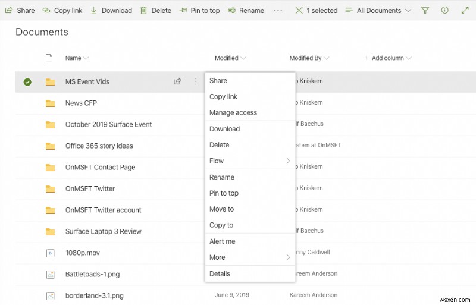Open the All Documents view dropdown

(378, 10)
